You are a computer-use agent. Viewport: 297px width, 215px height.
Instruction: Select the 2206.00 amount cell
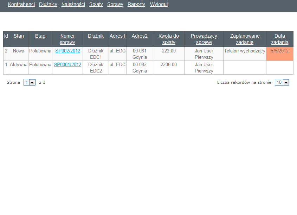[x=169, y=68]
